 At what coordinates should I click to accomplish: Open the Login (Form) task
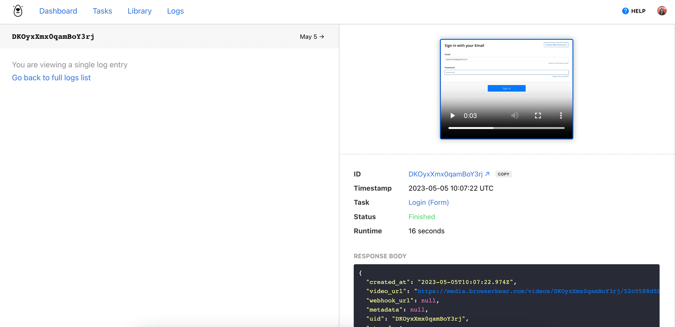[429, 202]
